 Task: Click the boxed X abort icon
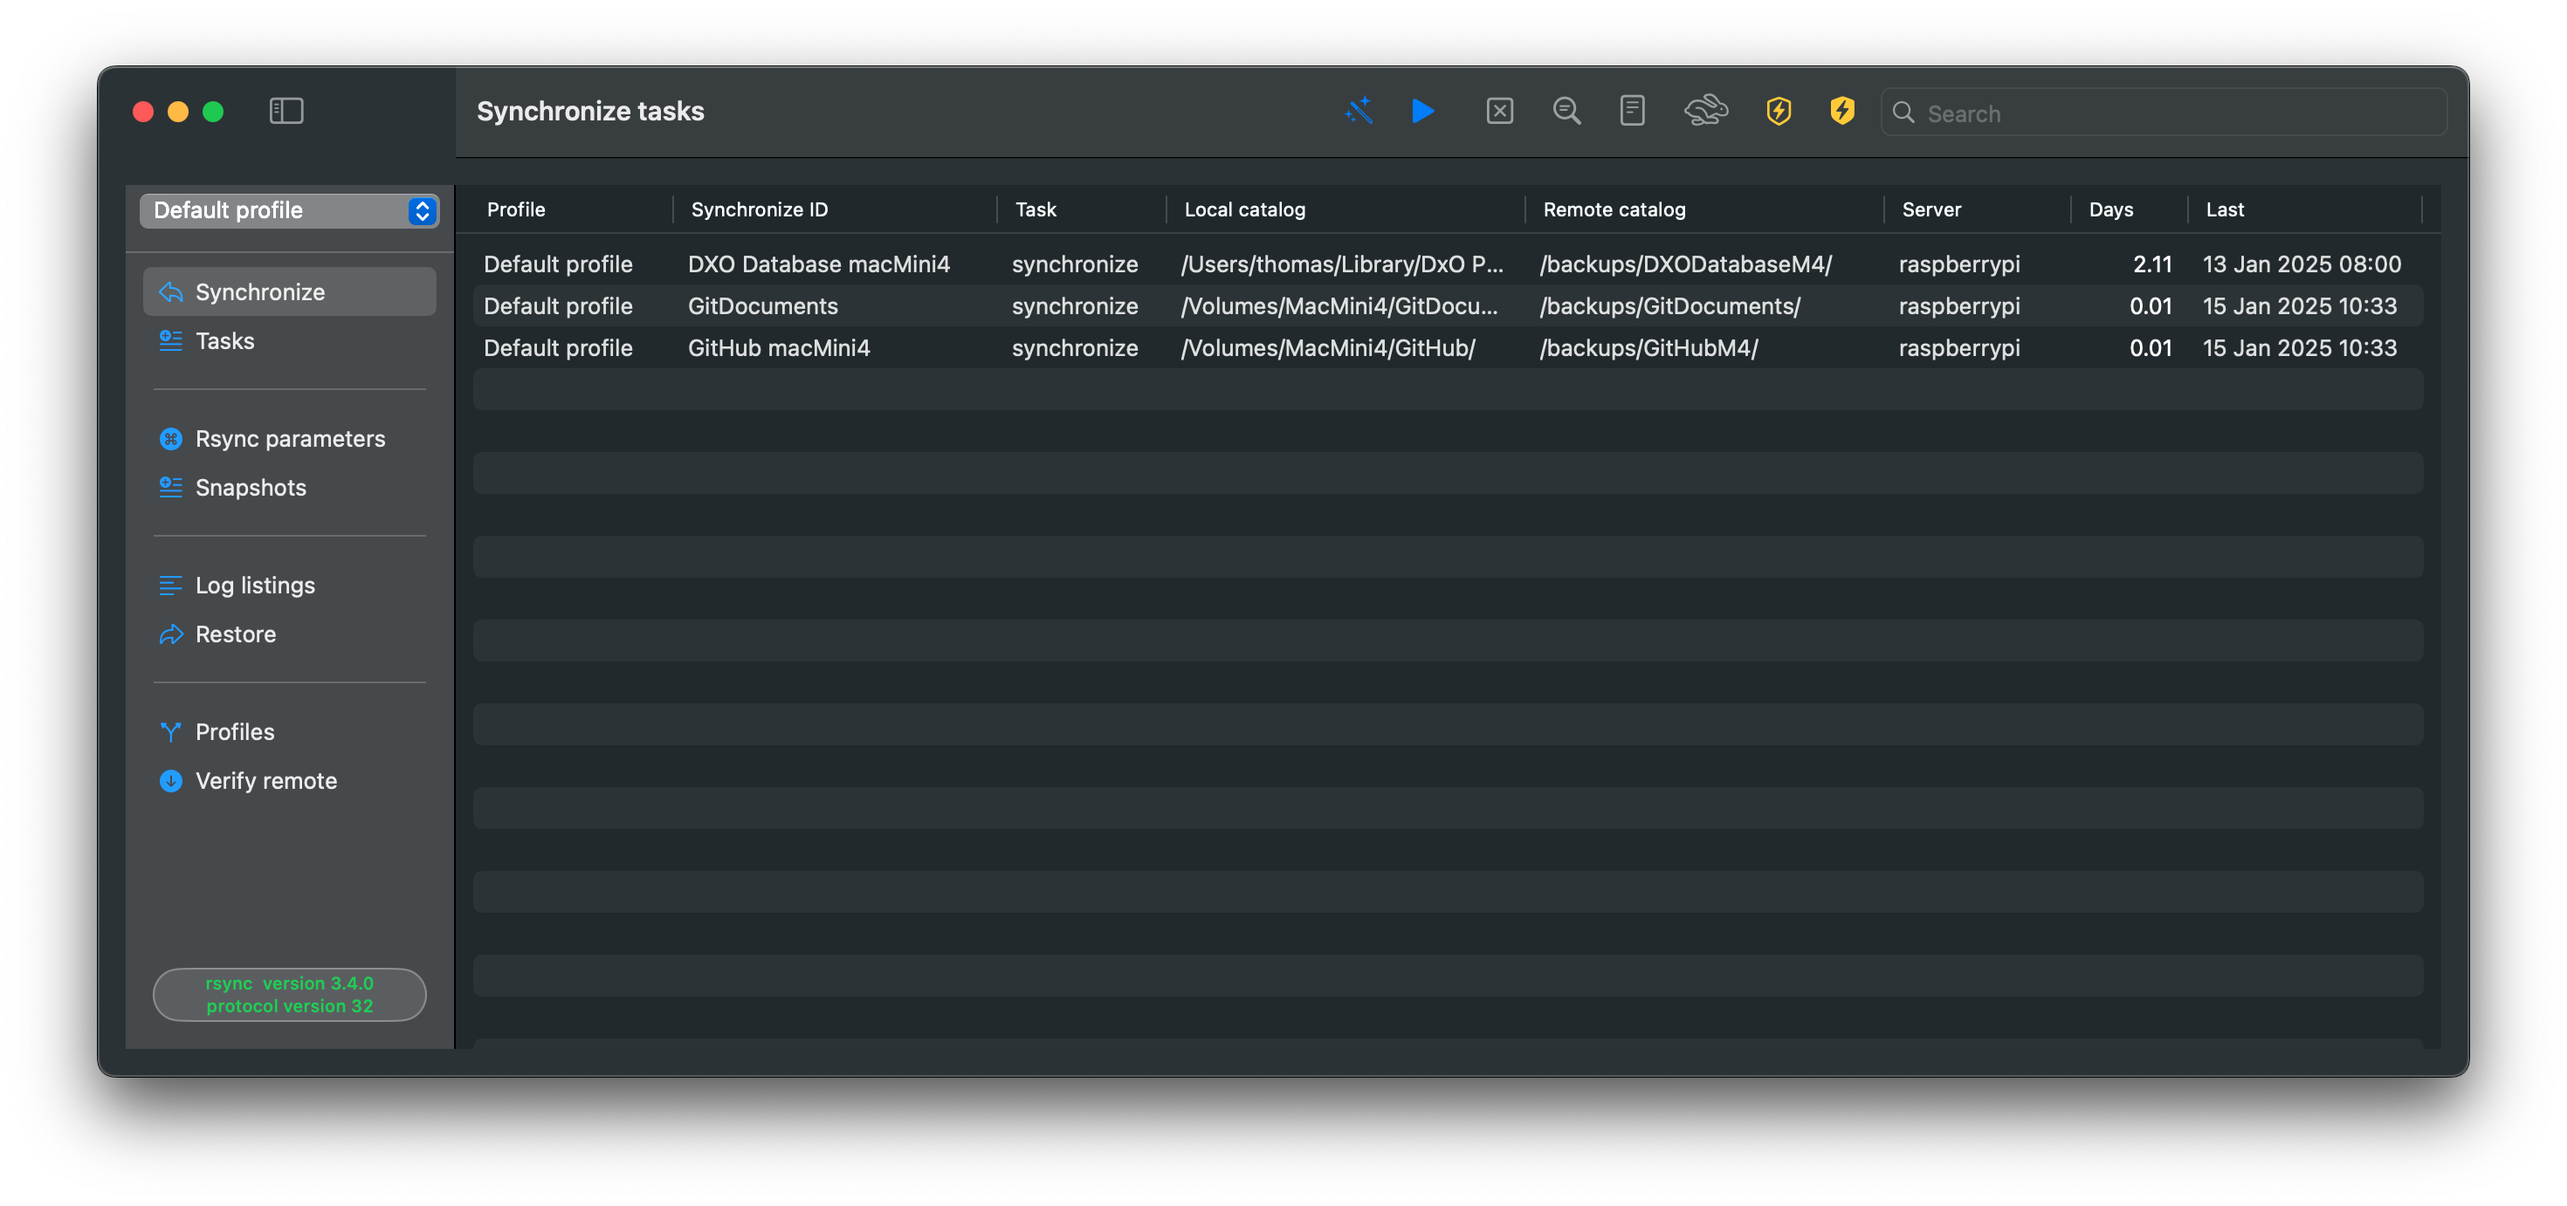(1499, 111)
